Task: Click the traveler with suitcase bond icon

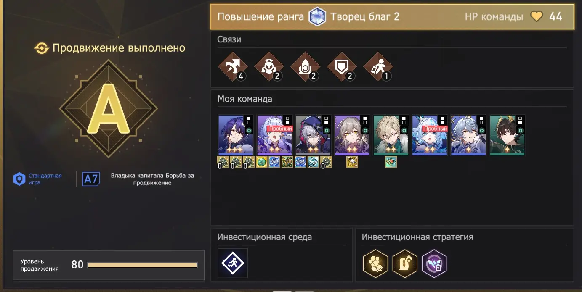Action: click(378, 67)
